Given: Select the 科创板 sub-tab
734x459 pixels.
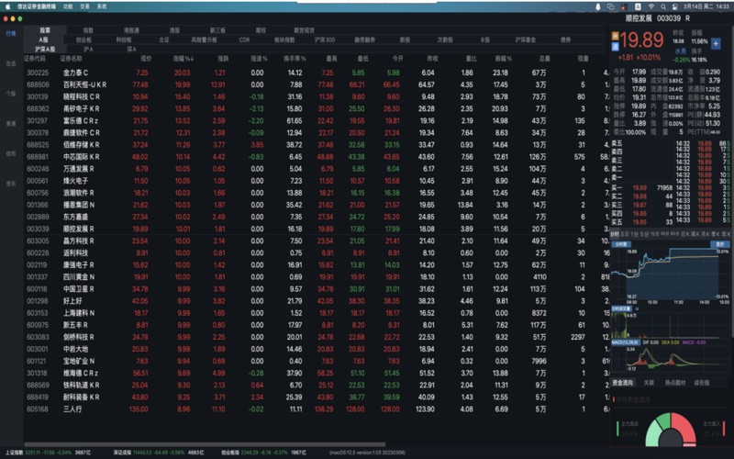Looking at the screenshot, I should [124, 39].
